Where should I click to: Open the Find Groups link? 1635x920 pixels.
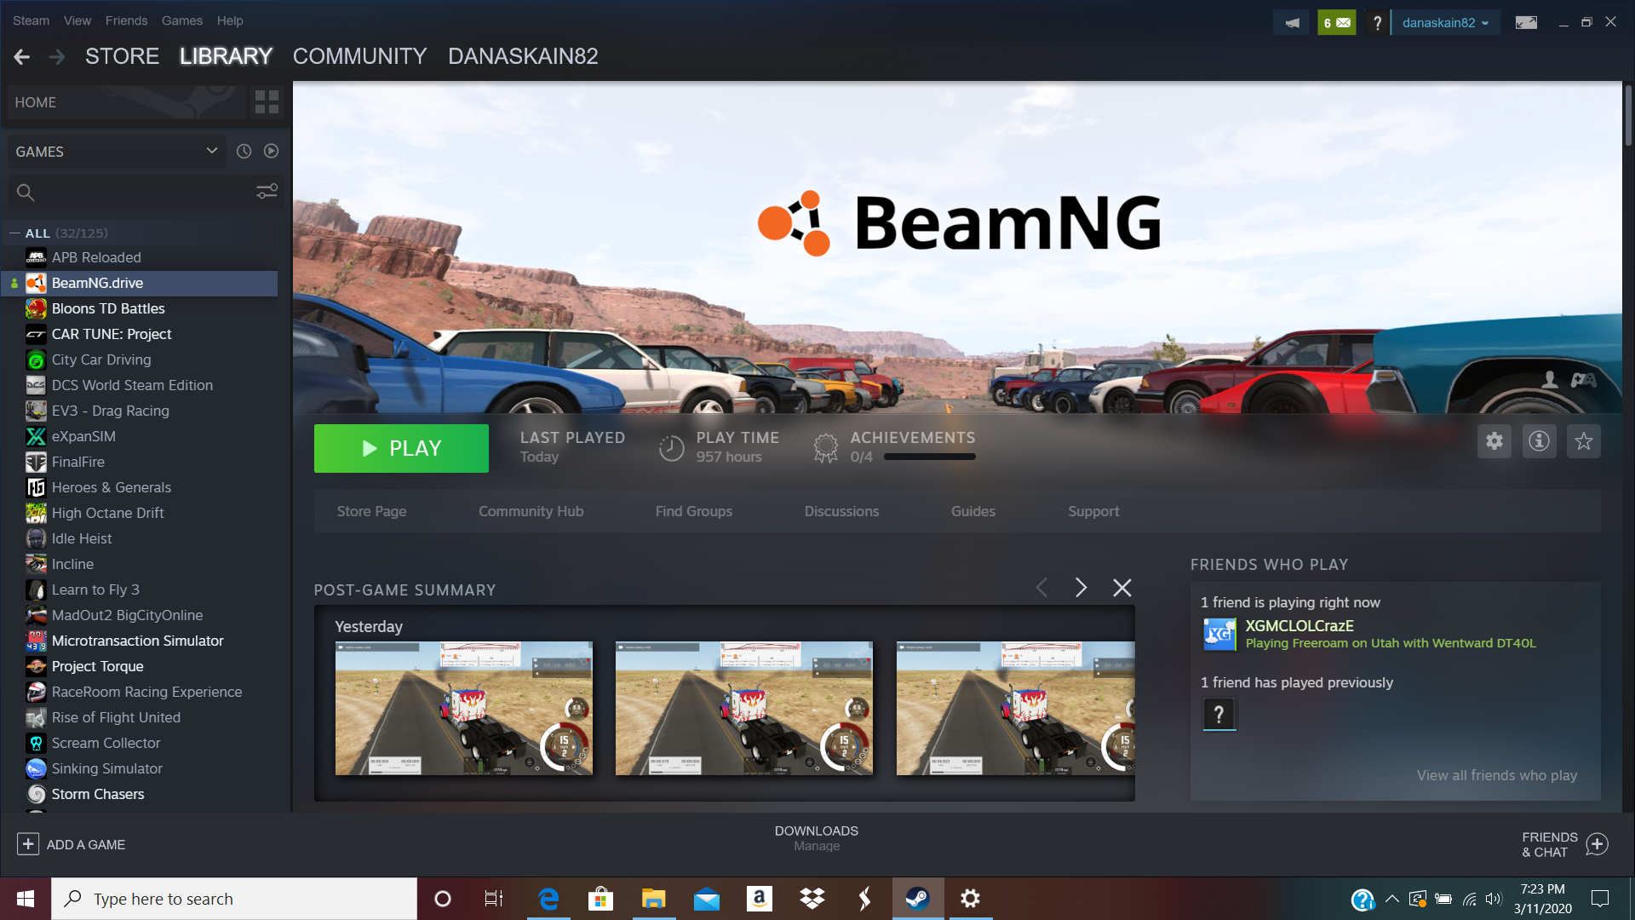(693, 511)
